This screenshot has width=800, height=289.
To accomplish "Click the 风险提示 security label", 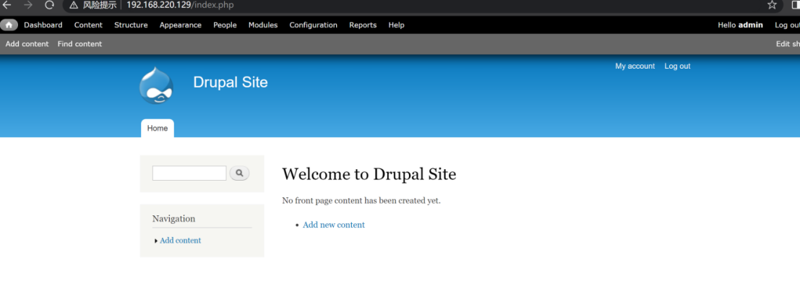I will [x=100, y=5].
